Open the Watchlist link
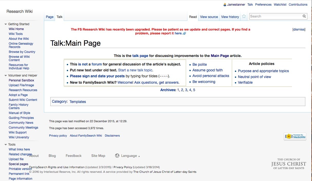312x181 pixels. (x=280, y=5)
